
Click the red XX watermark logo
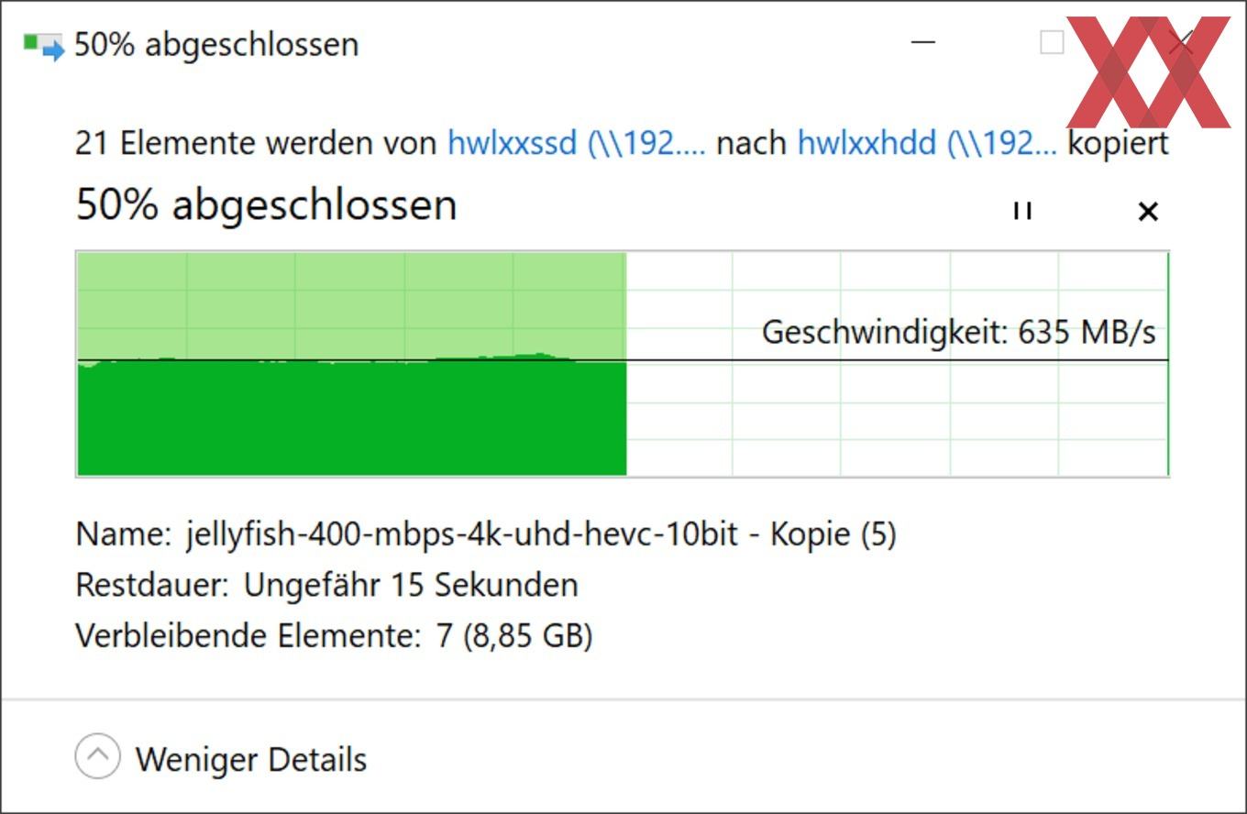point(1148,71)
